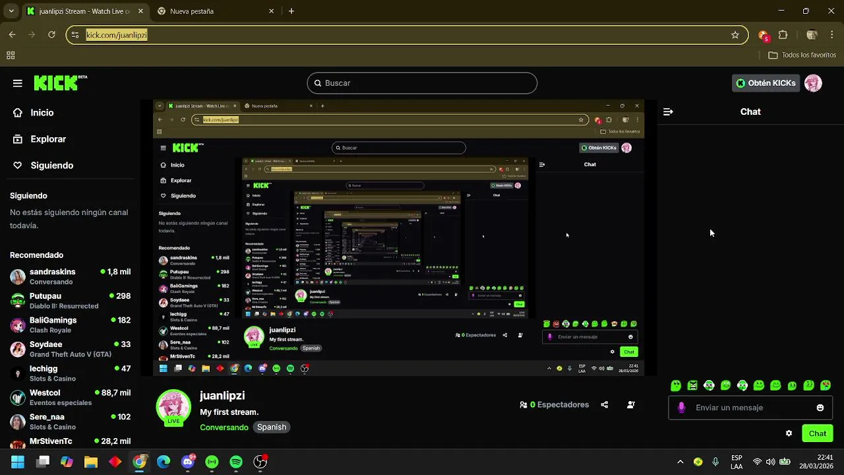View site information icon in address bar
The width and height of the screenshot is (844, 475).
[75, 35]
